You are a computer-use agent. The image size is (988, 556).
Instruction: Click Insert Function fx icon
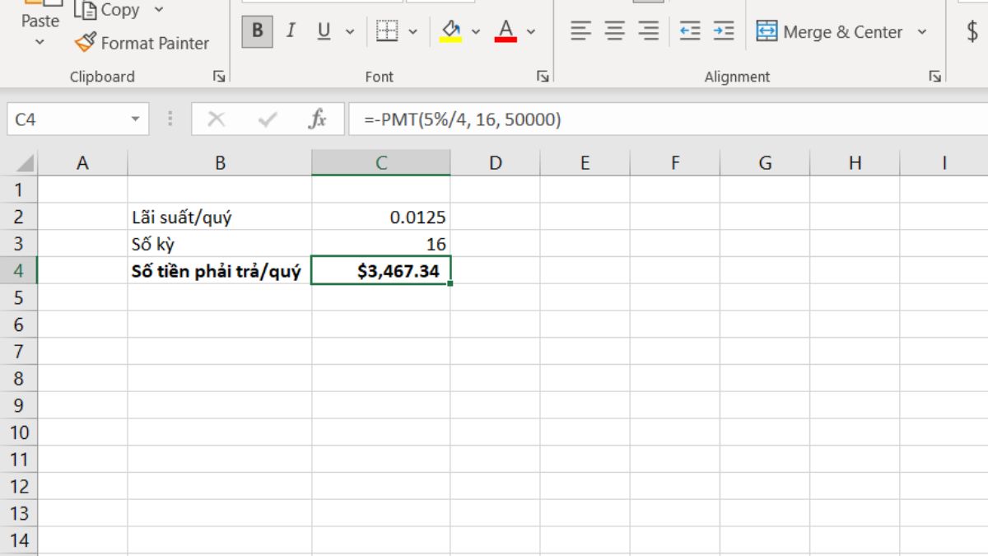point(317,119)
